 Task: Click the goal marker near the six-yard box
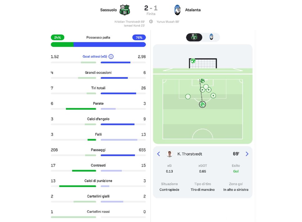tap(202, 81)
